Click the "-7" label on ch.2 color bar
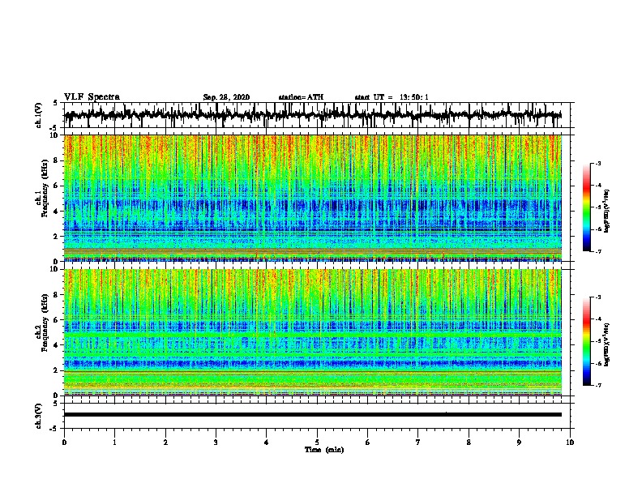Screen dimensions: 642x496 (598, 386)
